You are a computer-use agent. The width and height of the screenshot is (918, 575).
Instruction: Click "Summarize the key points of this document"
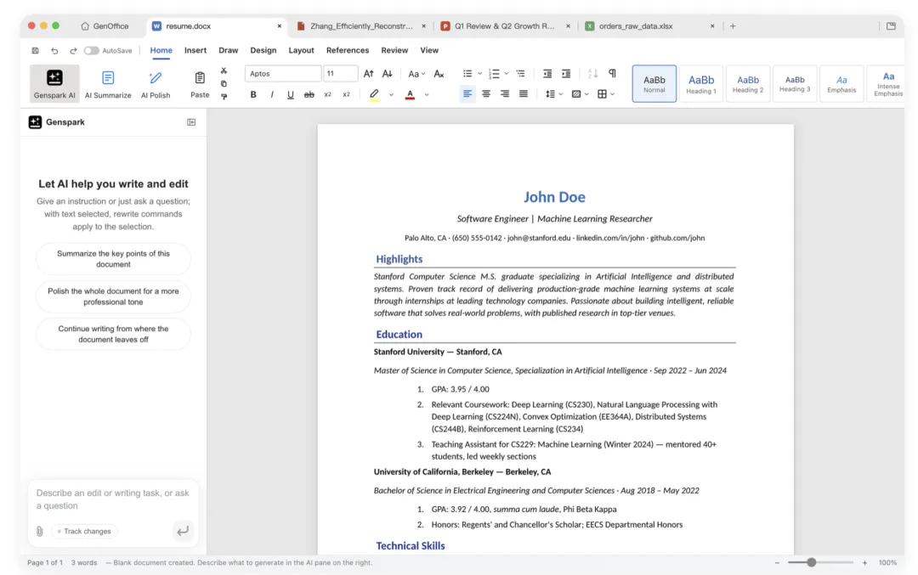coord(114,258)
